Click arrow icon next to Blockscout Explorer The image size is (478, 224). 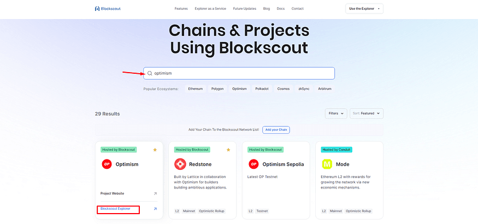[x=155, y=209]
